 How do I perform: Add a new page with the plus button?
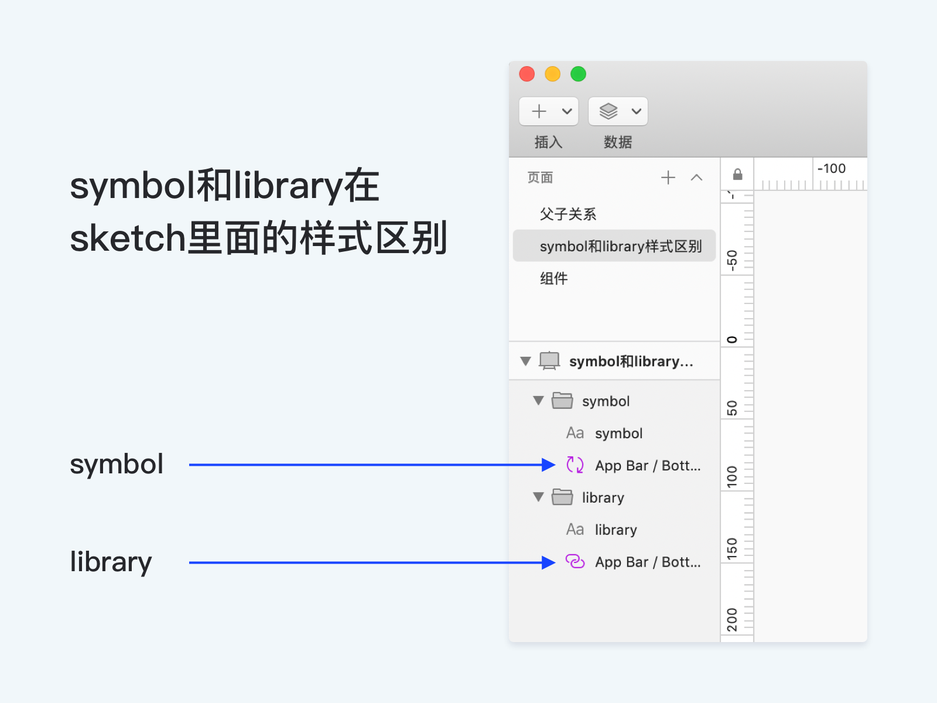[x=668, y=177]
